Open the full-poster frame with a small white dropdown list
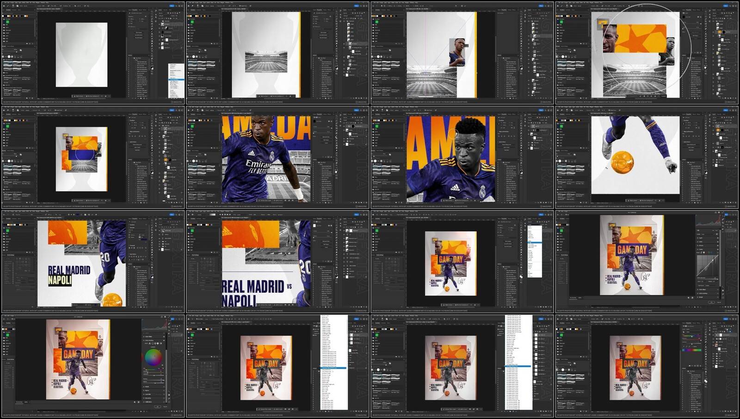 click(x=462, y=262)
